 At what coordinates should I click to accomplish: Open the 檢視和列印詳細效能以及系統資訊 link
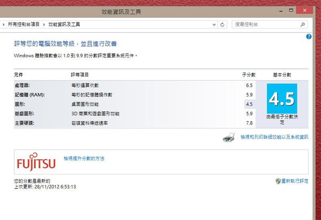tap(274, 137)
